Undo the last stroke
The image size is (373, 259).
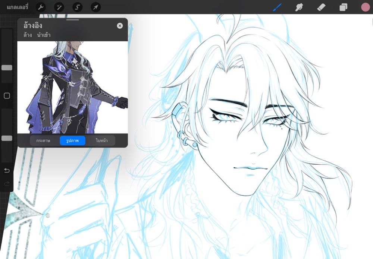click(x=7, y=170)
